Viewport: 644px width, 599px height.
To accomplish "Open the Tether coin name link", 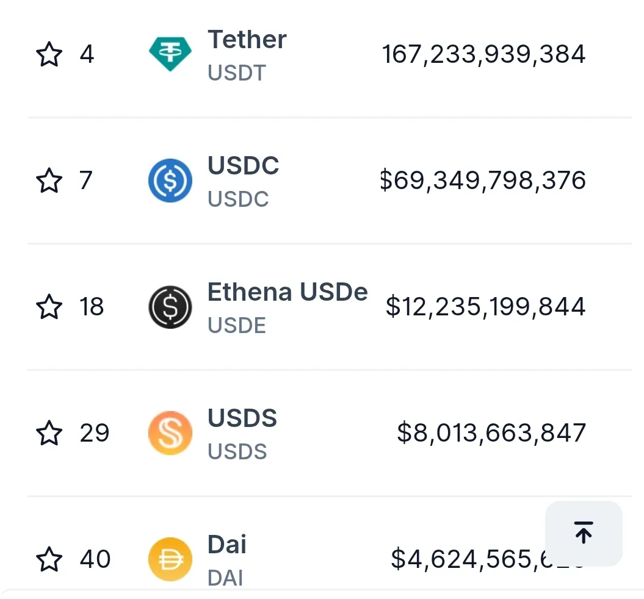I will [247, 40].
